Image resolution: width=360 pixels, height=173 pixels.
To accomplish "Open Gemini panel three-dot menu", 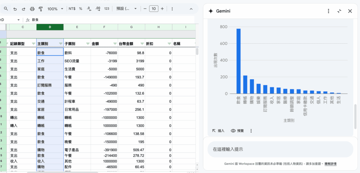I will click(329, 11).
